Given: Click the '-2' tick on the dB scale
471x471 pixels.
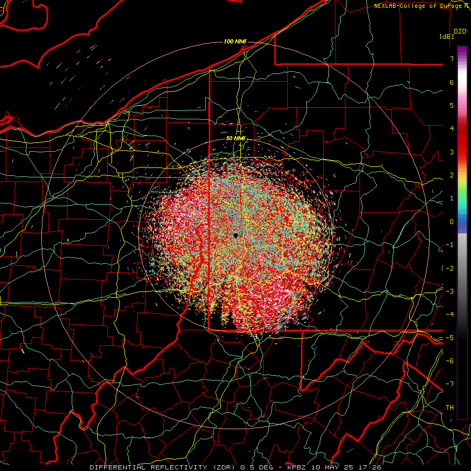Looking at the screenshot, I should pyautogui.click(x=450, y=268).
